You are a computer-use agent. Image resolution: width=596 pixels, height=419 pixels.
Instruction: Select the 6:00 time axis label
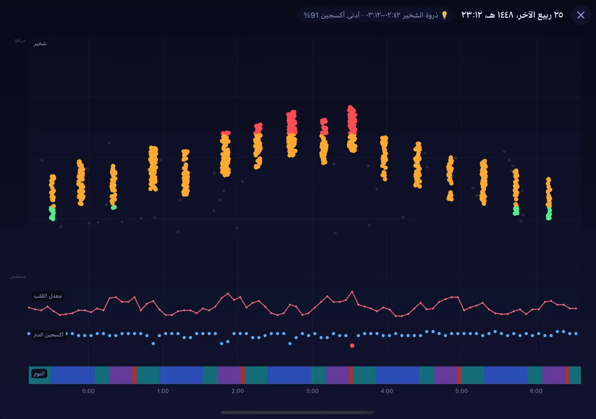click(x=536, y=391)
